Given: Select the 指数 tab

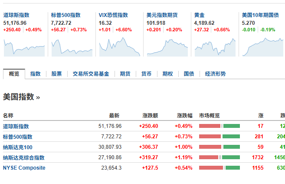Looking at the screenshot, I should click(35, 74).
